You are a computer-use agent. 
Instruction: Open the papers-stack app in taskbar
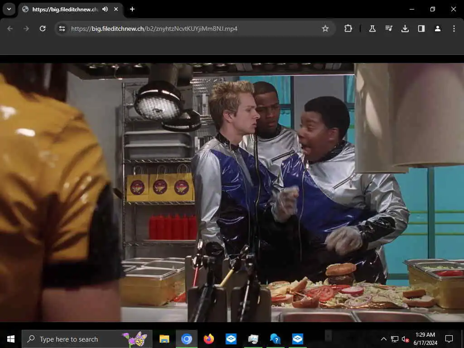point(253,339)
